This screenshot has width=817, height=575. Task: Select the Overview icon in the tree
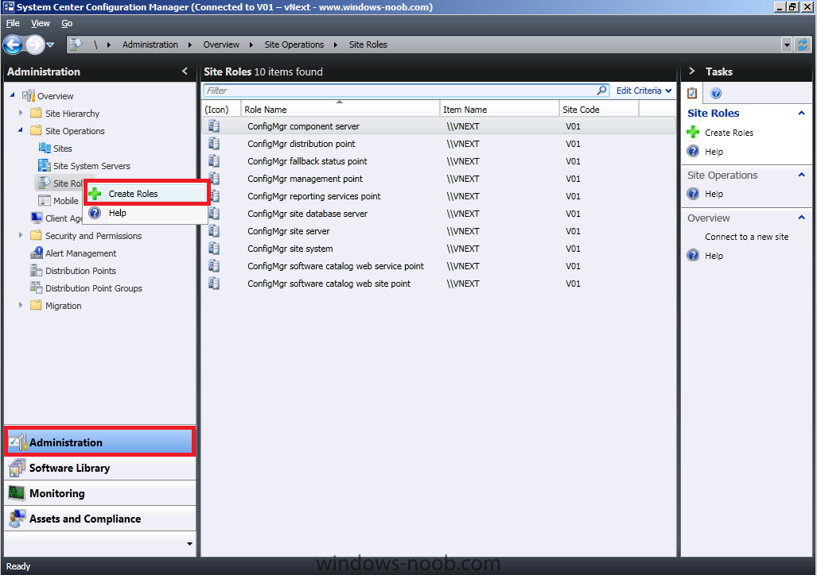[28, 96]
